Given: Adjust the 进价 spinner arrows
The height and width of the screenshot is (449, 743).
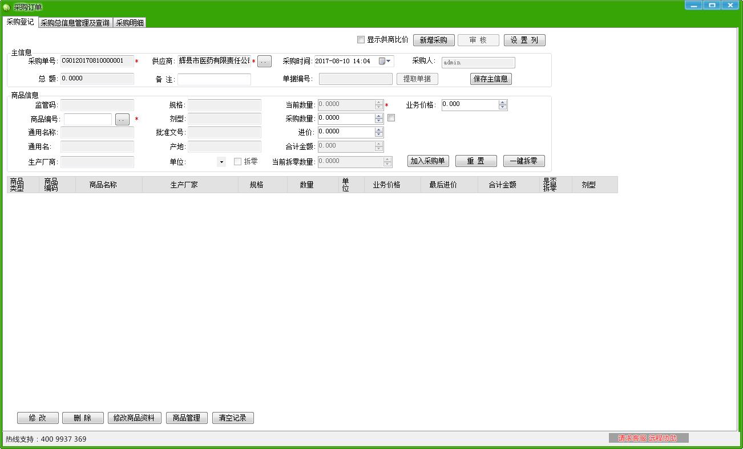Looking at the screenshot, I should 379,132.
